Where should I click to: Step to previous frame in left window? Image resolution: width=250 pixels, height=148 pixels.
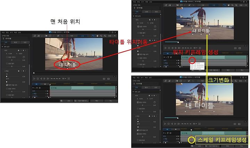pyautogui.click(x=41, y=79)
